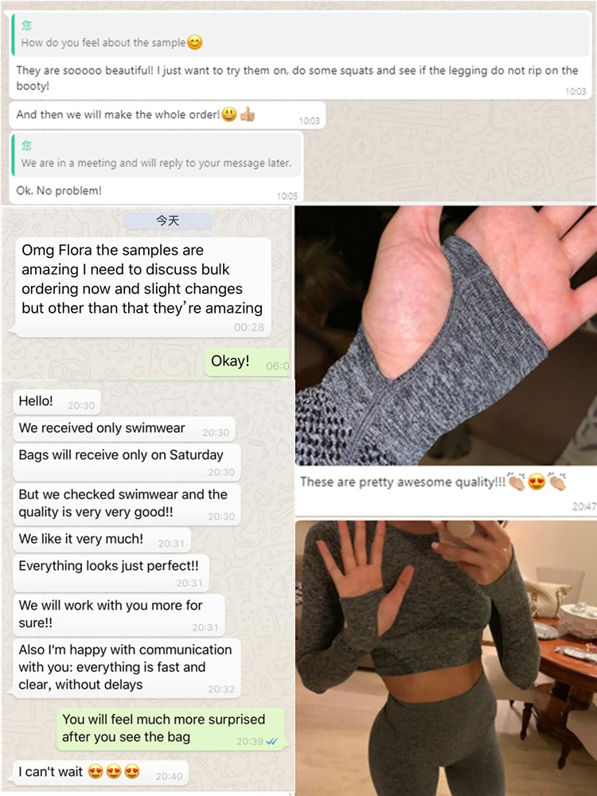Click the smiling emoji after 'about the sample'
The width and height of the screenshot is (597, 796).
point(195,42)
